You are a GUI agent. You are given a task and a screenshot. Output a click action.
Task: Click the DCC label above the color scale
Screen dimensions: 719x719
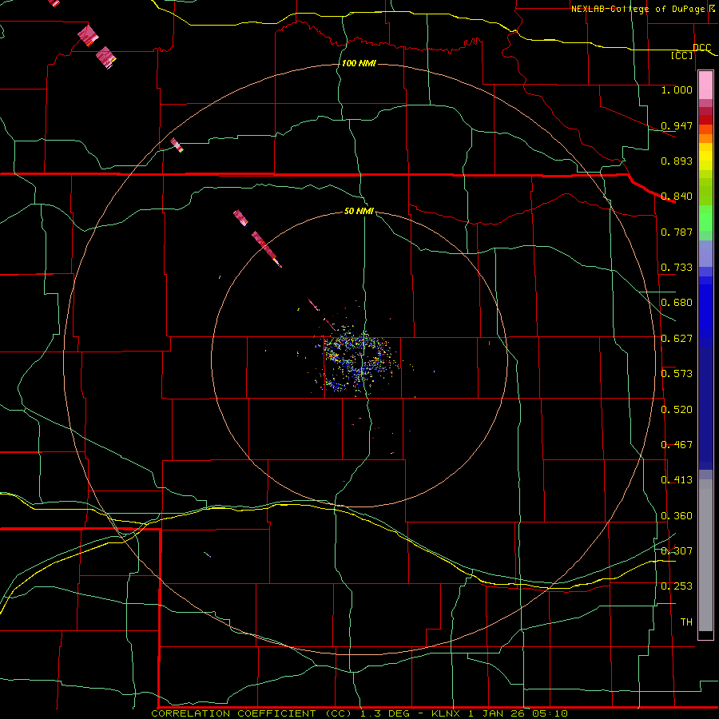pos(701,47)
